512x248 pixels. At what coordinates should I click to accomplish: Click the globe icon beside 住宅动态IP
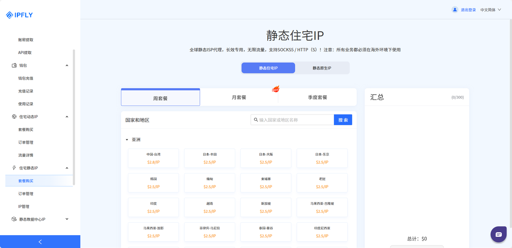[x=14, y=117]
